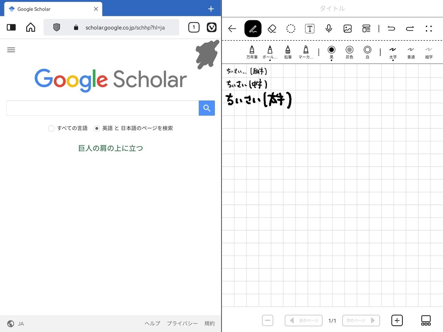The height and width of the screenshot is (332, 443).
Task: Select the pen drawing tool
Action: 253,29
